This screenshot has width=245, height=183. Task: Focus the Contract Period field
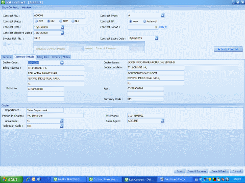(143, 27)
